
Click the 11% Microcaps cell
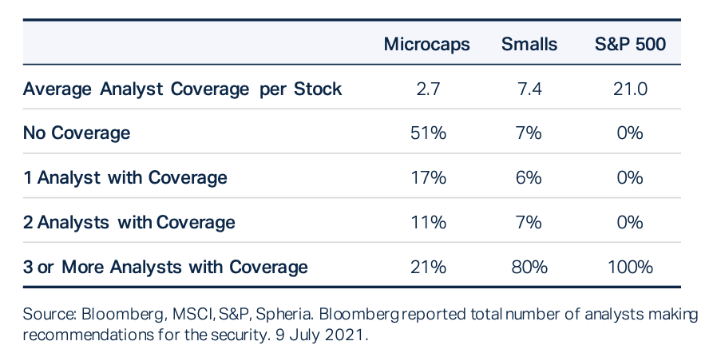click(x=426, y=221)
